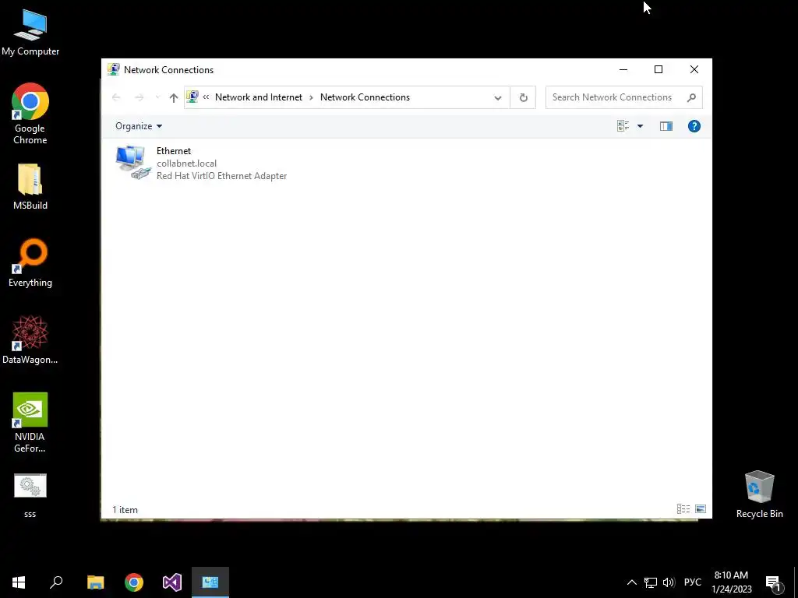The height and width of the screenshot is (598, 798).
Task: Close the Network Connections window
Action: [x=694, y=69]
